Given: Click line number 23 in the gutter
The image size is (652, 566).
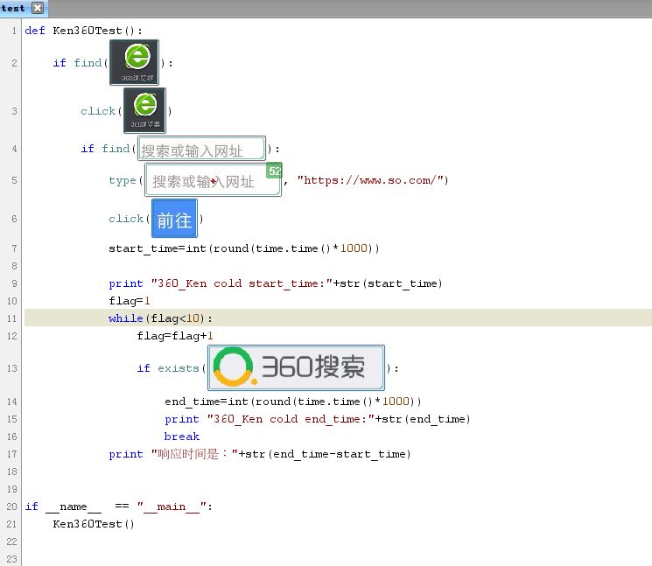Looking at the screenshot, I should pyautogui.click(x=11, y=559).
